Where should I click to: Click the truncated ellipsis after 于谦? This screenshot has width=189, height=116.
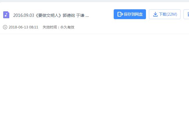87,16
